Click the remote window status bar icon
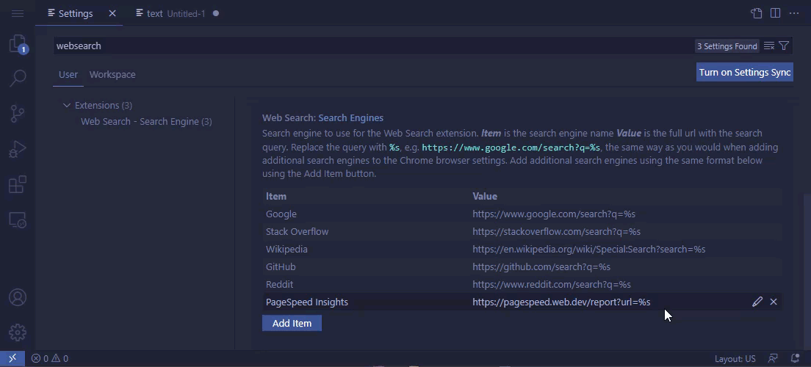Viewport: 811px width, 367px height. click(12, 357)
